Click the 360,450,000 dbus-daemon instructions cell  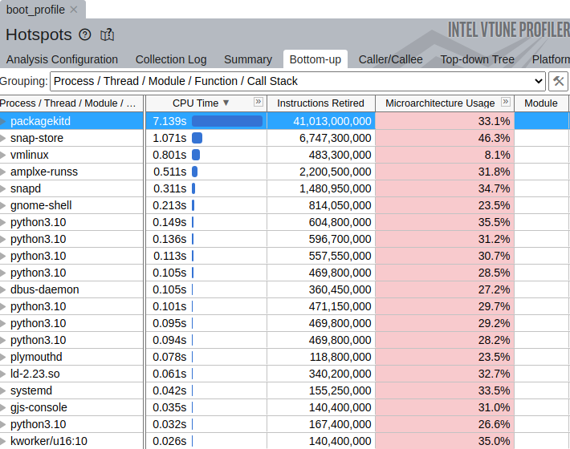point(321,289)
